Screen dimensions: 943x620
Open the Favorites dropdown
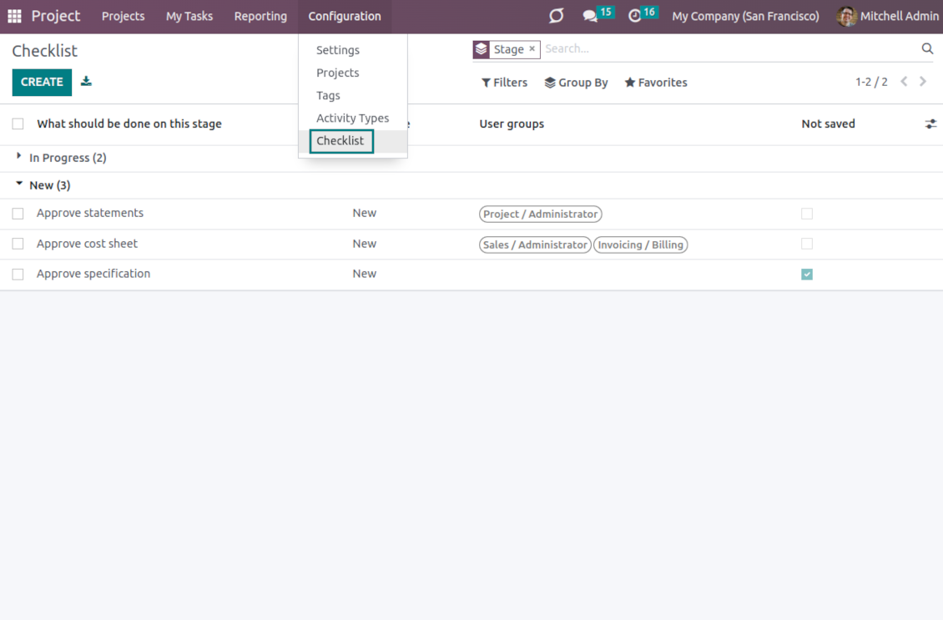(656, 83)
